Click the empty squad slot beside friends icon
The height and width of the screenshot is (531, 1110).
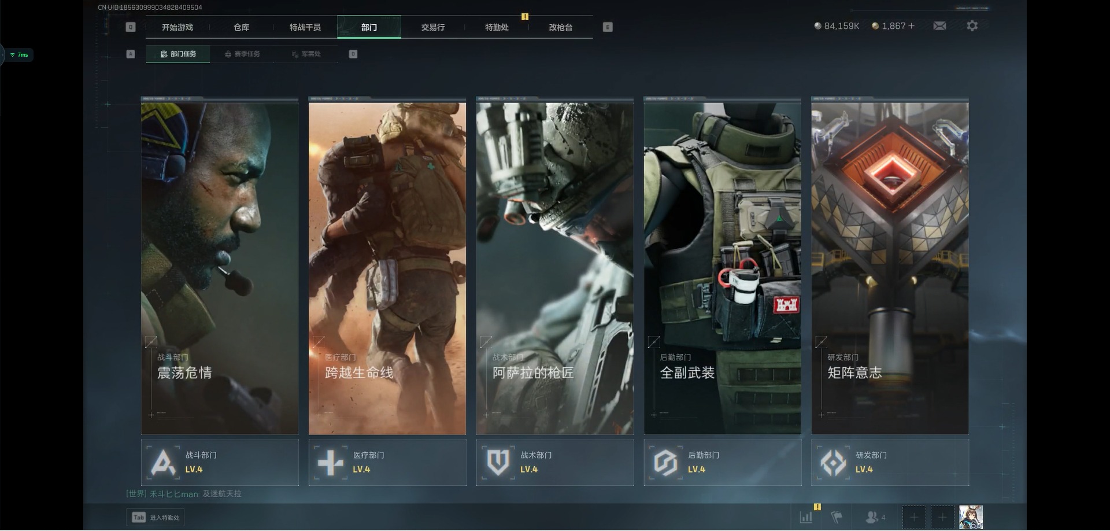[914, 517]
